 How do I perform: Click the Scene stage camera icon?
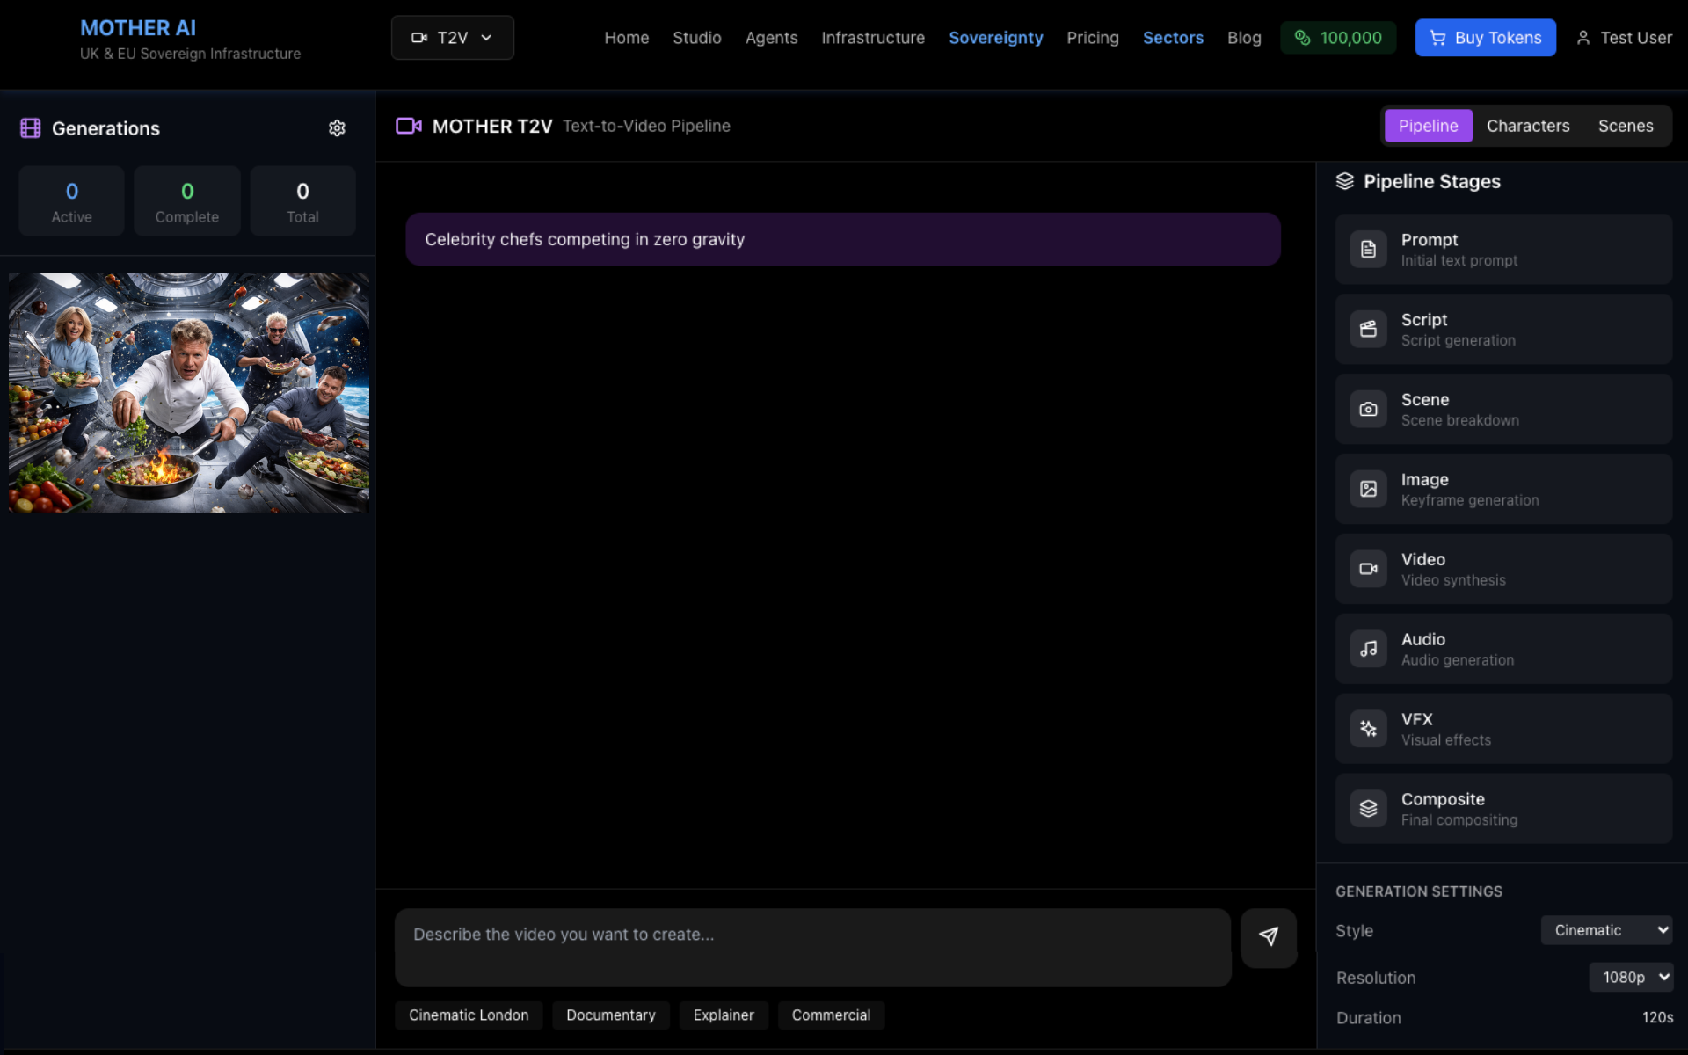pos(1368,409)
